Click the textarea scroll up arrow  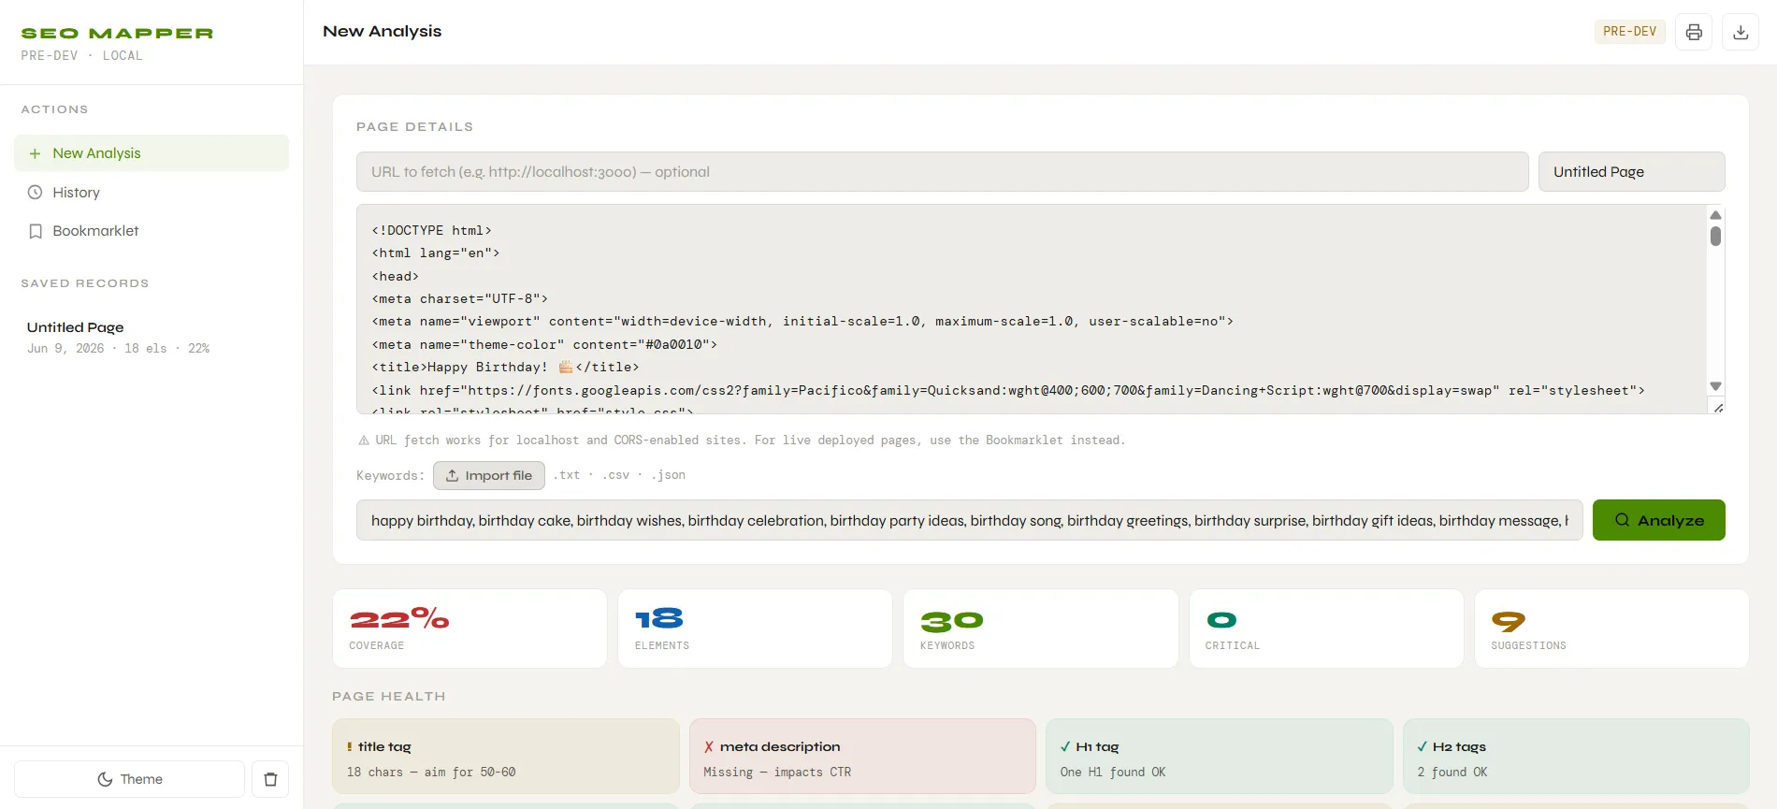tap(1715, 215)
